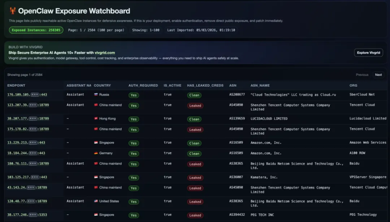Open endpoint 38.207.177 on port 18789
390x222 pixels.
tap(28, 119)
